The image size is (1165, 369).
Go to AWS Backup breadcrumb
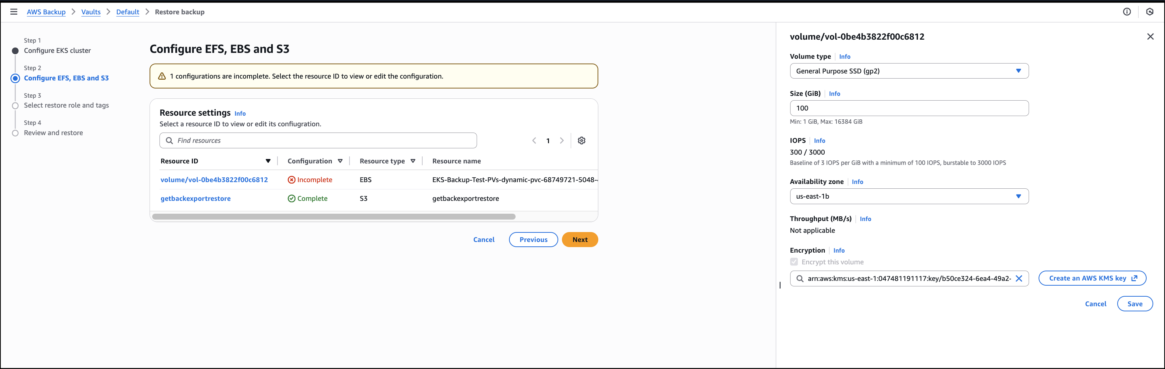46,12
